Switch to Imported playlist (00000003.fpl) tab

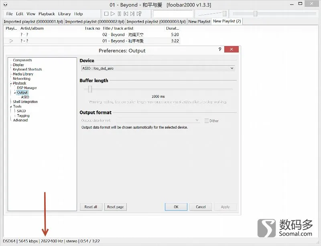tap(156, 22)
